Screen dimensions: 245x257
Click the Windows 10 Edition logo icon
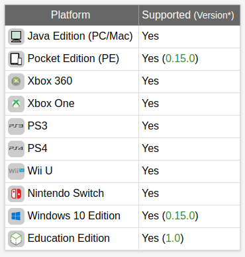pos(16,216)
